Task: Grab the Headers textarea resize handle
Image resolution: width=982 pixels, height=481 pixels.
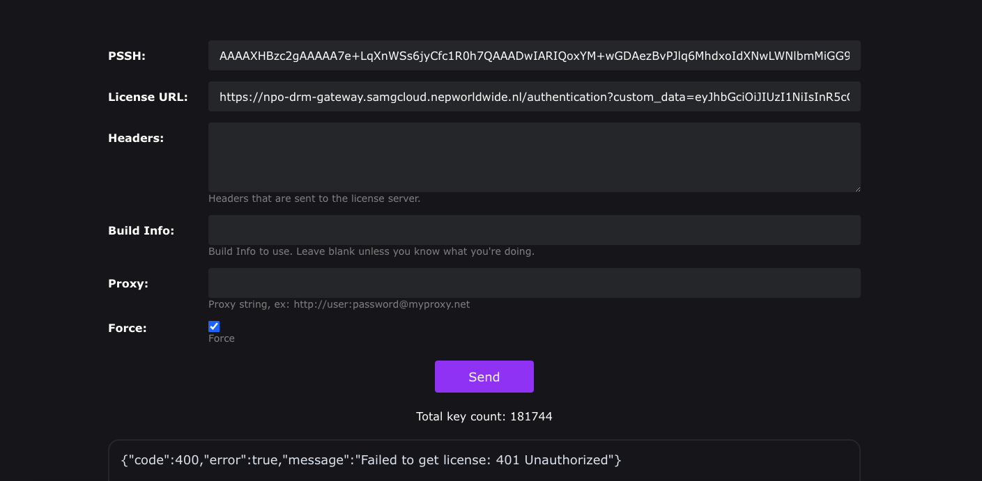Action: (857, 188)
